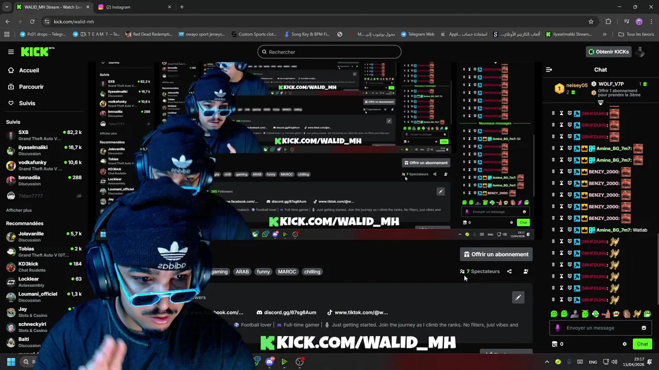Open a new browser tab
Viewport: 659px width, 370px height.
point(182,7)
